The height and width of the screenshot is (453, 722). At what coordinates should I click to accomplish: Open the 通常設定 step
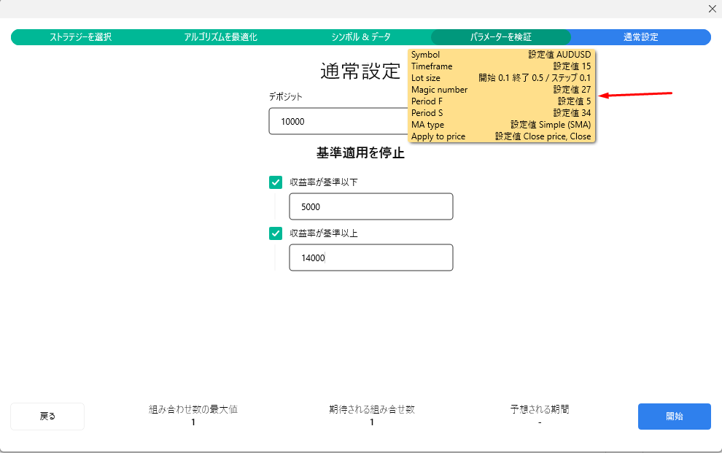640,37
